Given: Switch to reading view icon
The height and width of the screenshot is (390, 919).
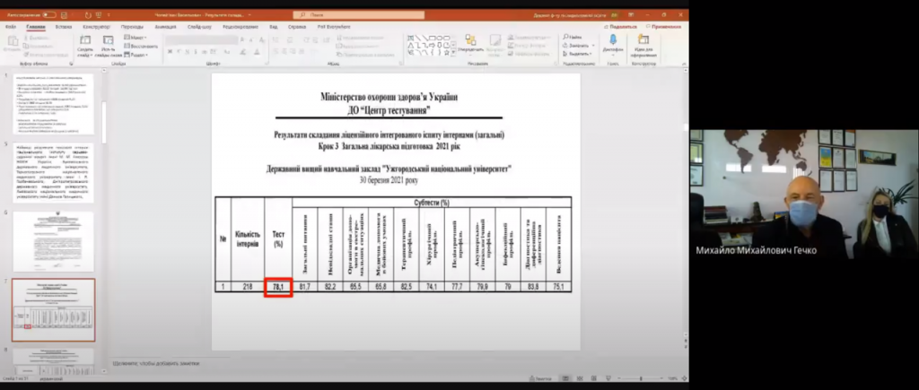Looking at the screenshot, I should (x=593, y=379).
